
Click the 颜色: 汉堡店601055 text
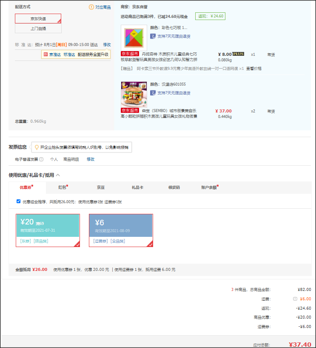[x=168, y=84]
